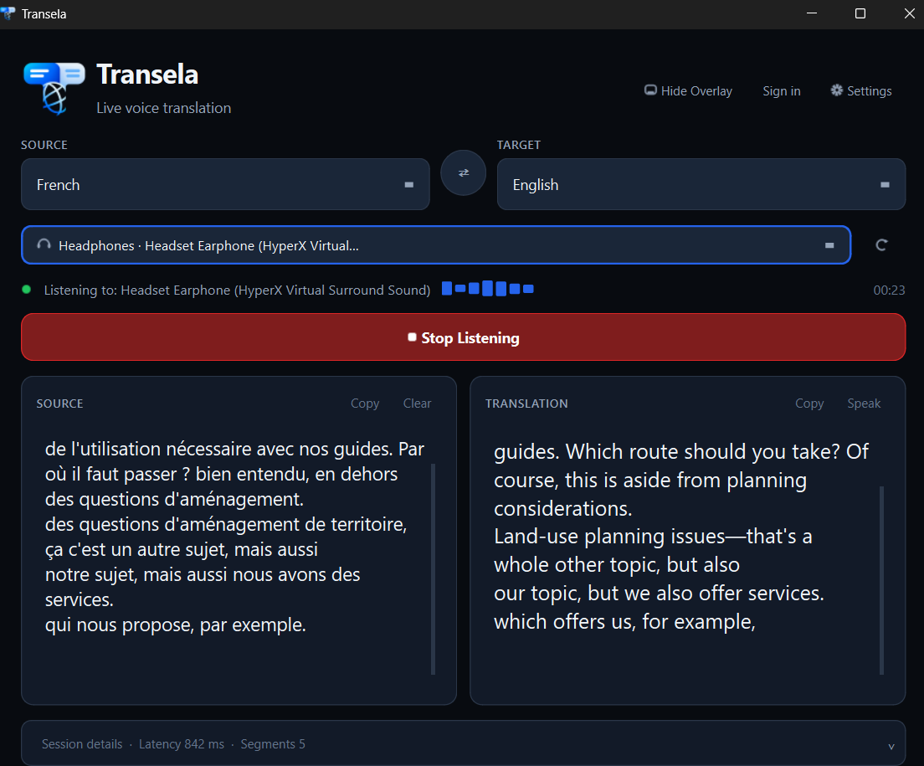Open Settings
The height and width of the screenshot is (766, 924).
tap(861, 90)
